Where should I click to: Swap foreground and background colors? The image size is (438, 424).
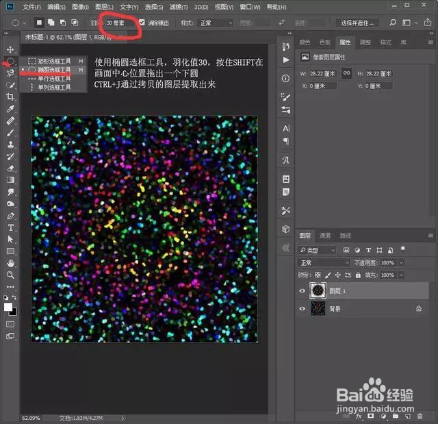[14, 297]
